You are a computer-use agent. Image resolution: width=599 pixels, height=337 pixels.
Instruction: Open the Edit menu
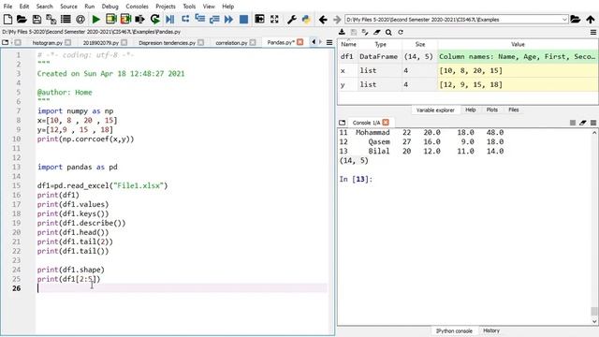coord(24,7)
